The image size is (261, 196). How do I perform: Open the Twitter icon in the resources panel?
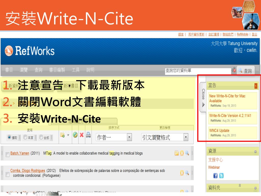pos(221,176)
